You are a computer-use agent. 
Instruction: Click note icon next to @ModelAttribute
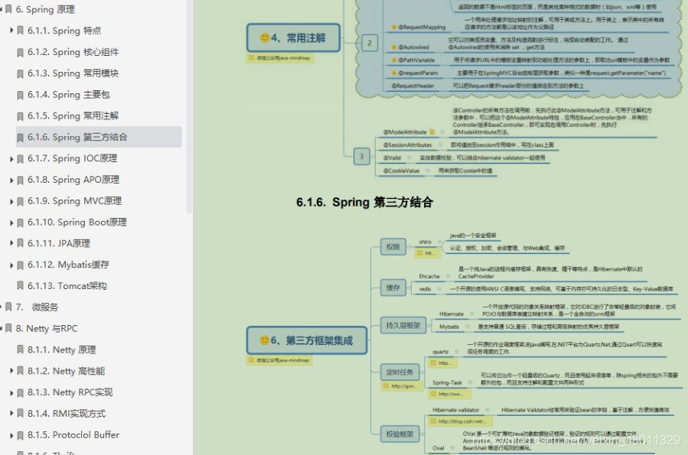(432, 132)
